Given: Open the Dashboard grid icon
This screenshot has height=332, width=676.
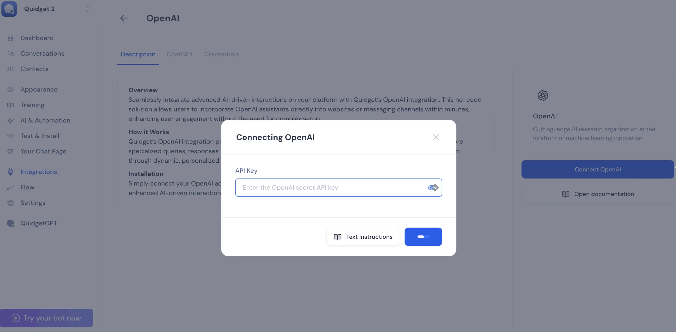Looking at the screenshot, I should tap(11, 38).
